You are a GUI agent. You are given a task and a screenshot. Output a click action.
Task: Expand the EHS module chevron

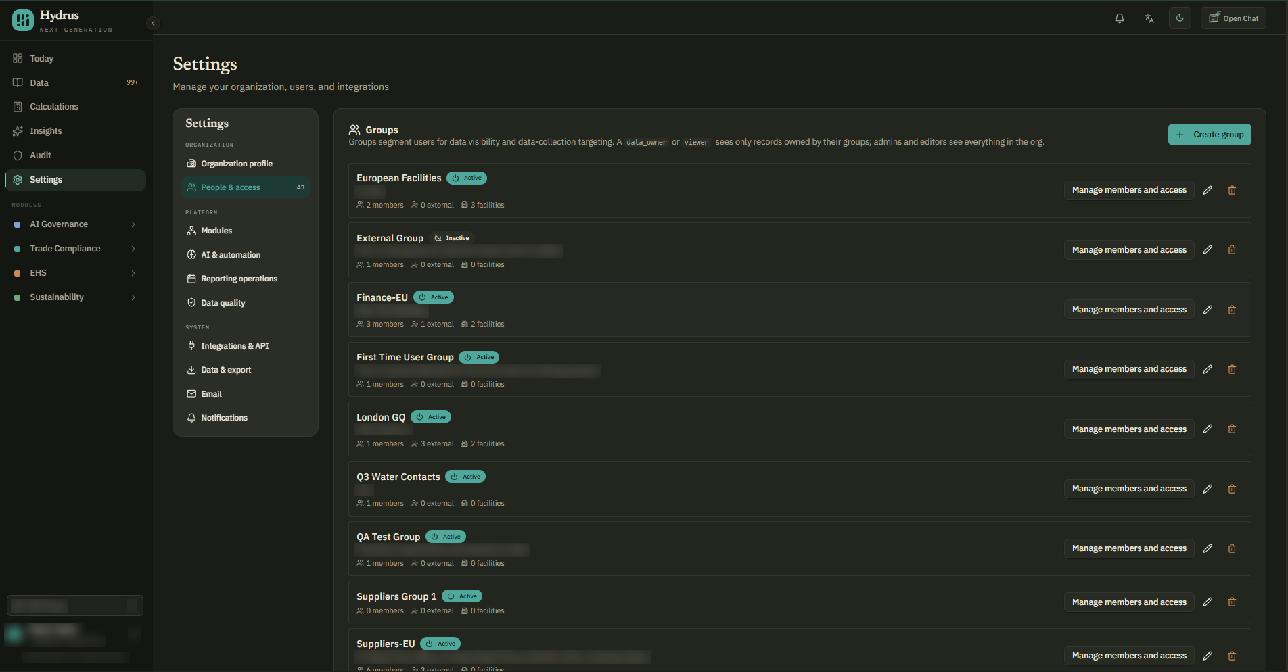[x=133, y=273]
